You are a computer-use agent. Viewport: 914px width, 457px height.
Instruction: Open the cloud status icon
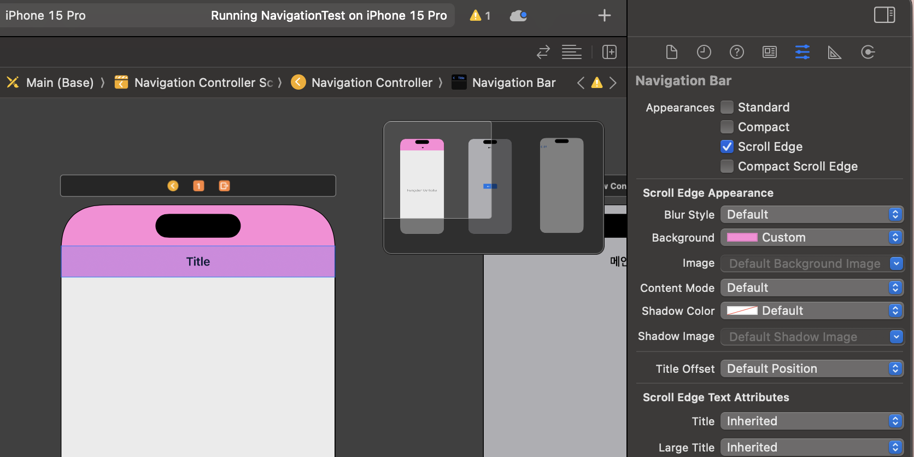click(518, 15)
